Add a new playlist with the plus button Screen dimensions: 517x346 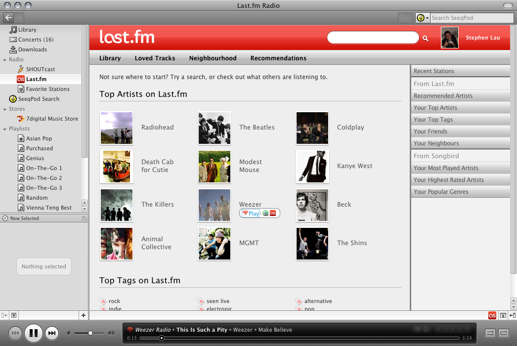click(x=84, y=315)
